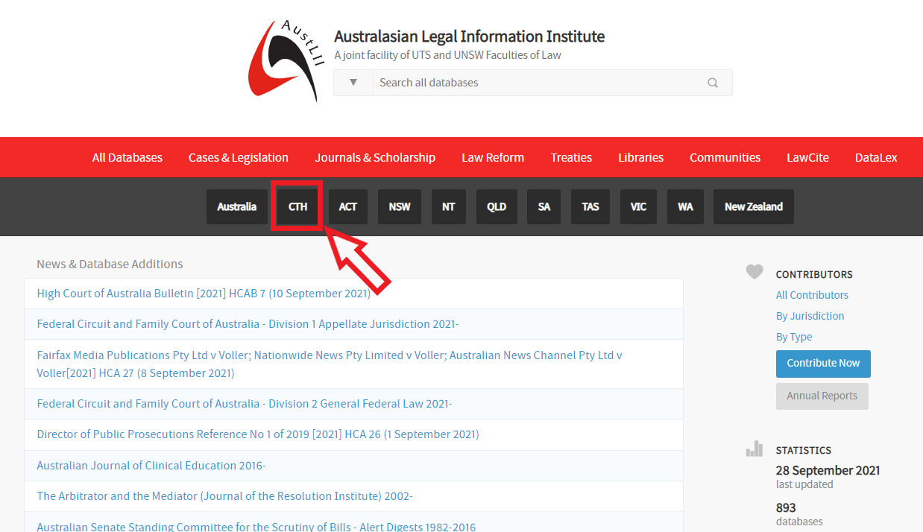Screen dimensions: 923x532
Task: Select the New Zealand button
Action: pyautogui.click(x=754, y=206)
